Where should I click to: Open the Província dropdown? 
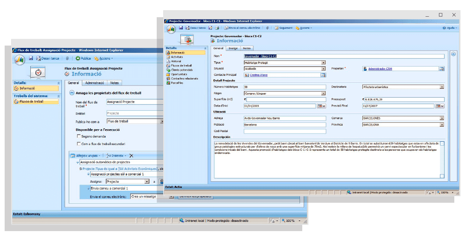click(x=442, y=125)
